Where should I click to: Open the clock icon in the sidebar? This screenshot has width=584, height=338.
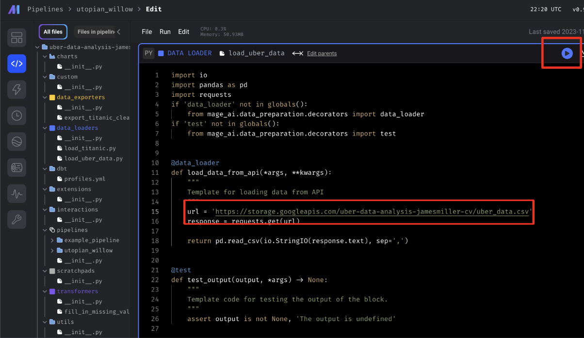pos(16,115)
